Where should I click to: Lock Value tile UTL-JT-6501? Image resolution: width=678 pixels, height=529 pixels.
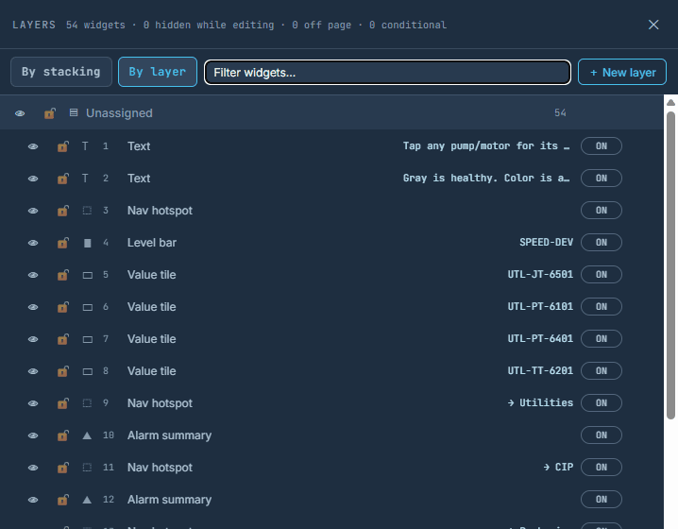pos(63,275)
